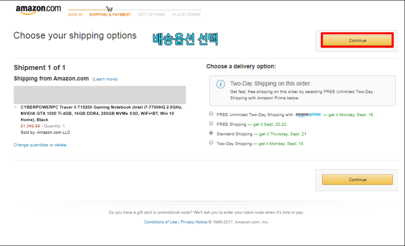The image size is (405, 246).
Task: Jump to the GIFT OPTIONS step
Action: point(151,15)
